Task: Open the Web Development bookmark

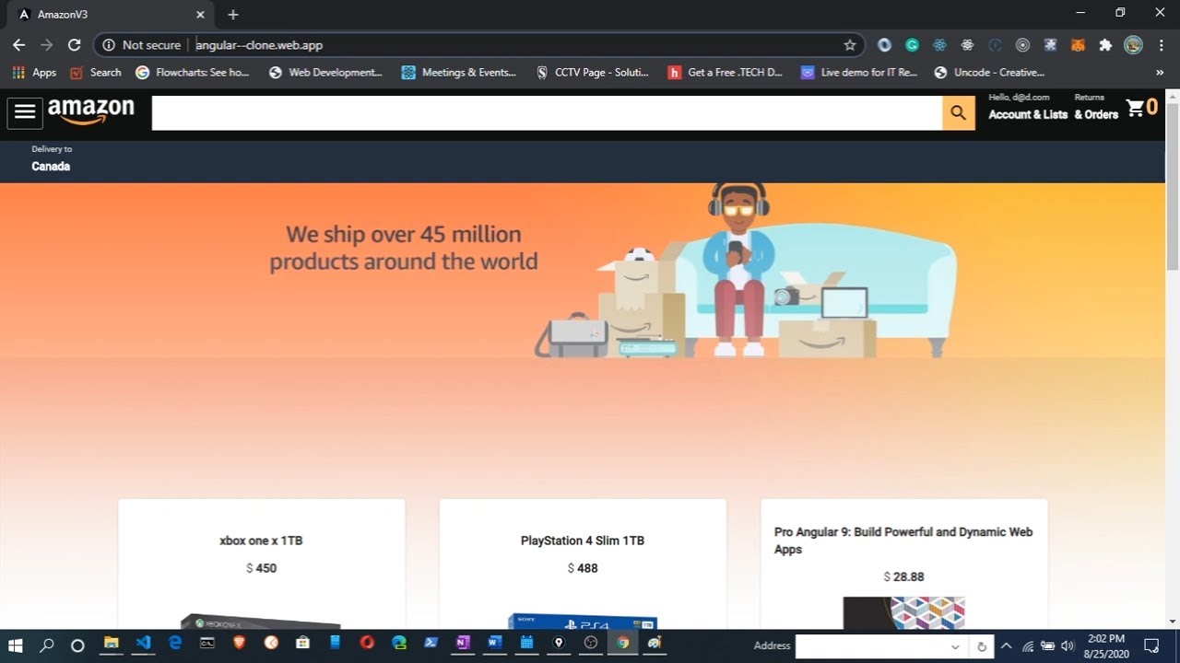Action: (325, 72)
